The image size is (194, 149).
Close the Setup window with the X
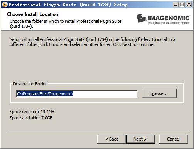189,5
